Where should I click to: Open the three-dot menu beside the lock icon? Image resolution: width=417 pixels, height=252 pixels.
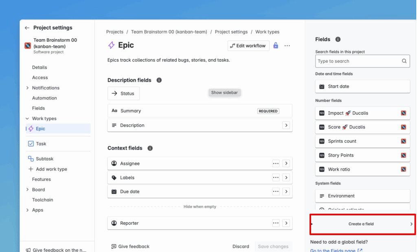tap(287, 46)
